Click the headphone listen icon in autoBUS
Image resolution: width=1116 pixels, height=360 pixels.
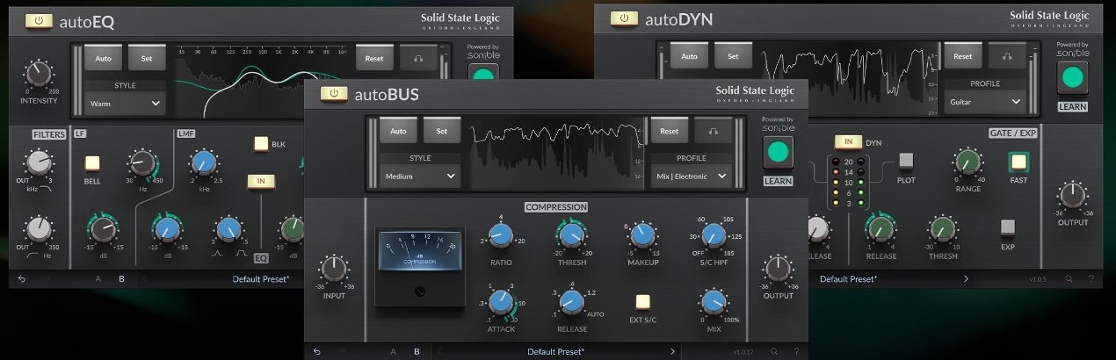coord(713,131)
